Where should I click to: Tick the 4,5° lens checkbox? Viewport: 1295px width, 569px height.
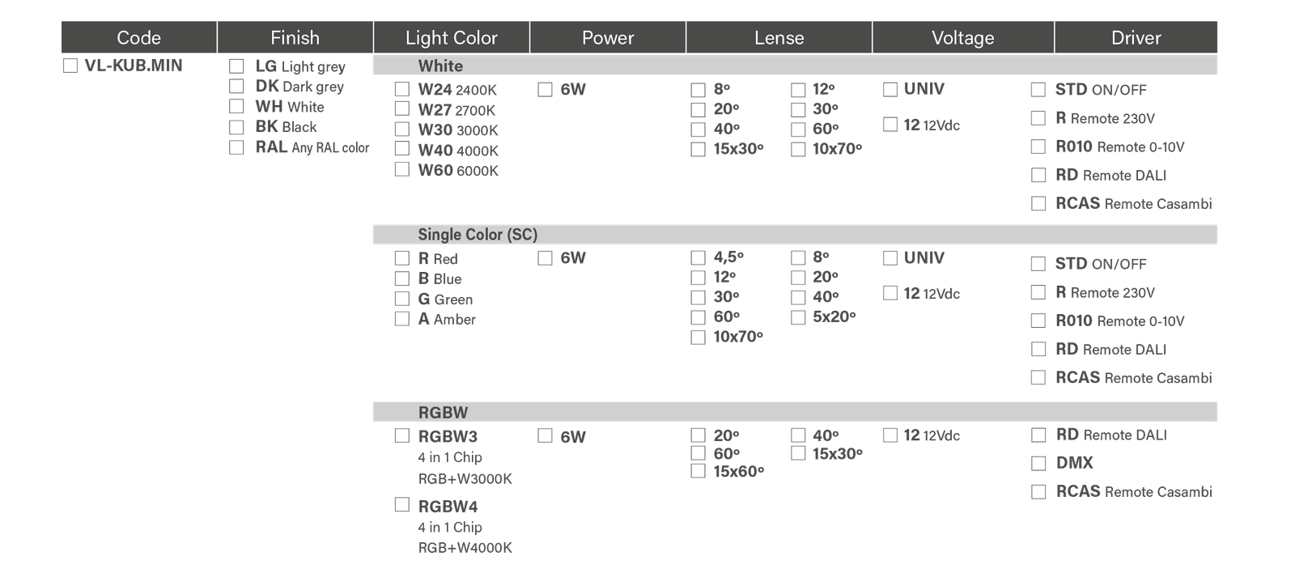[698, 258]
